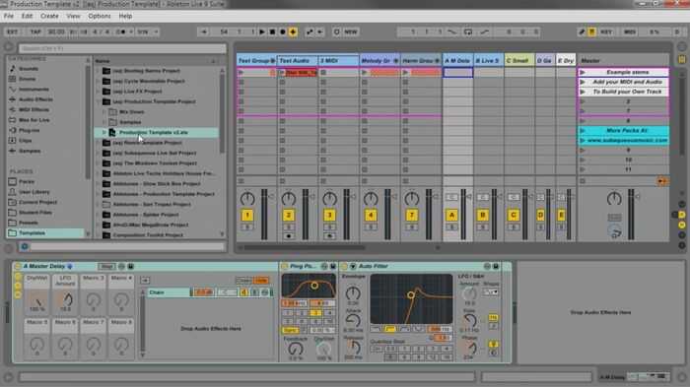The image size is (690, 387).
Task: Click the NEW button in transport
Action: click(351, 32)
